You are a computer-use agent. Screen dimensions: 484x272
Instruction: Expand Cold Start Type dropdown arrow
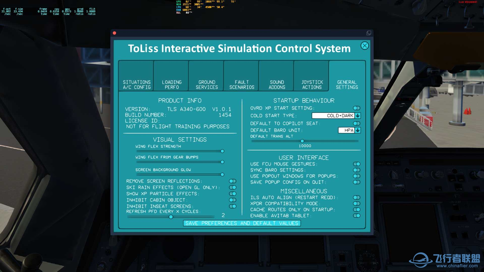click(x=358, y=116)
